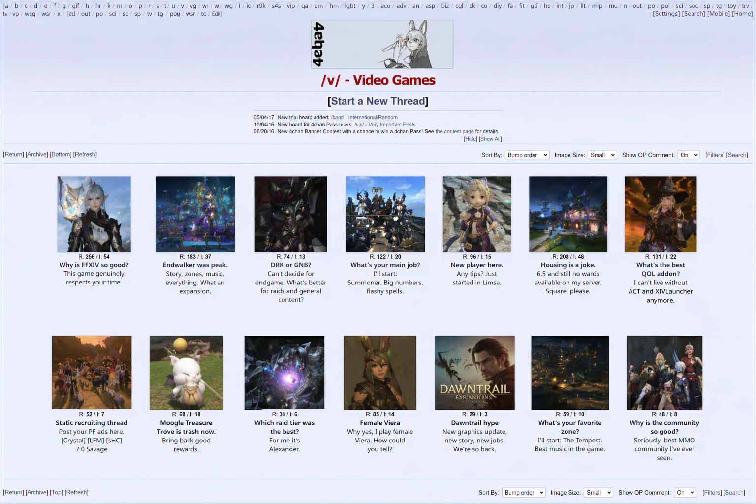Open the toy board link
Viewport: 756px width, 504px height.
pyautogui.click(x=732, y=6)
